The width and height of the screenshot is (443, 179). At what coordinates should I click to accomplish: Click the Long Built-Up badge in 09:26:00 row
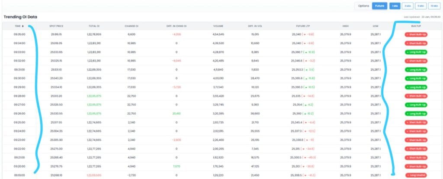point(416,114)
